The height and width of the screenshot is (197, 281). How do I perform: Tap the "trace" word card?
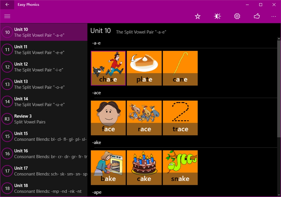180,118
